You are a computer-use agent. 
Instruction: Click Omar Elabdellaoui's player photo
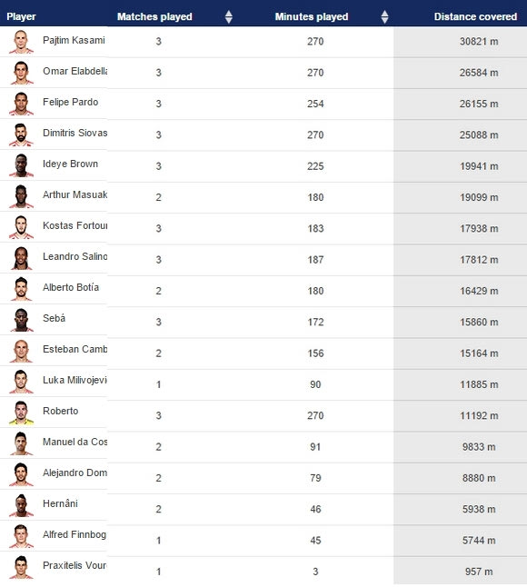(21, 73)
